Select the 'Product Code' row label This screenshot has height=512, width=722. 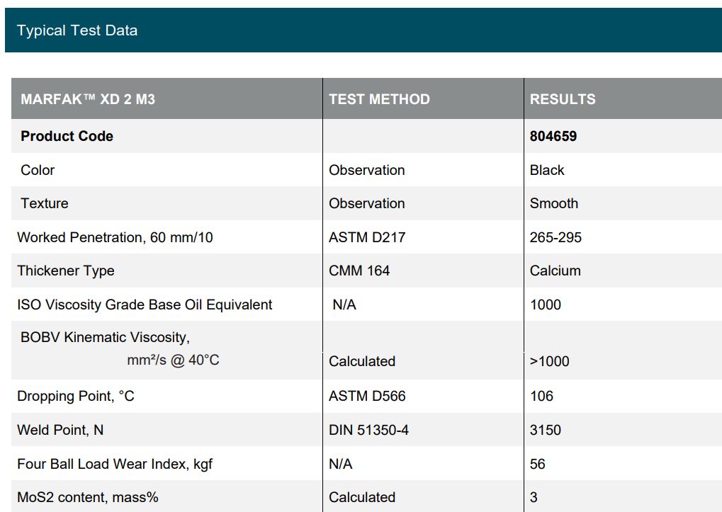click(x=67, y=136)
